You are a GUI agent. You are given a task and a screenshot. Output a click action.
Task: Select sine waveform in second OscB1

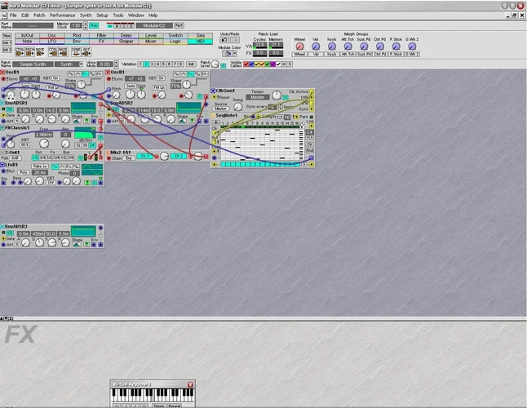click(176, 74)
